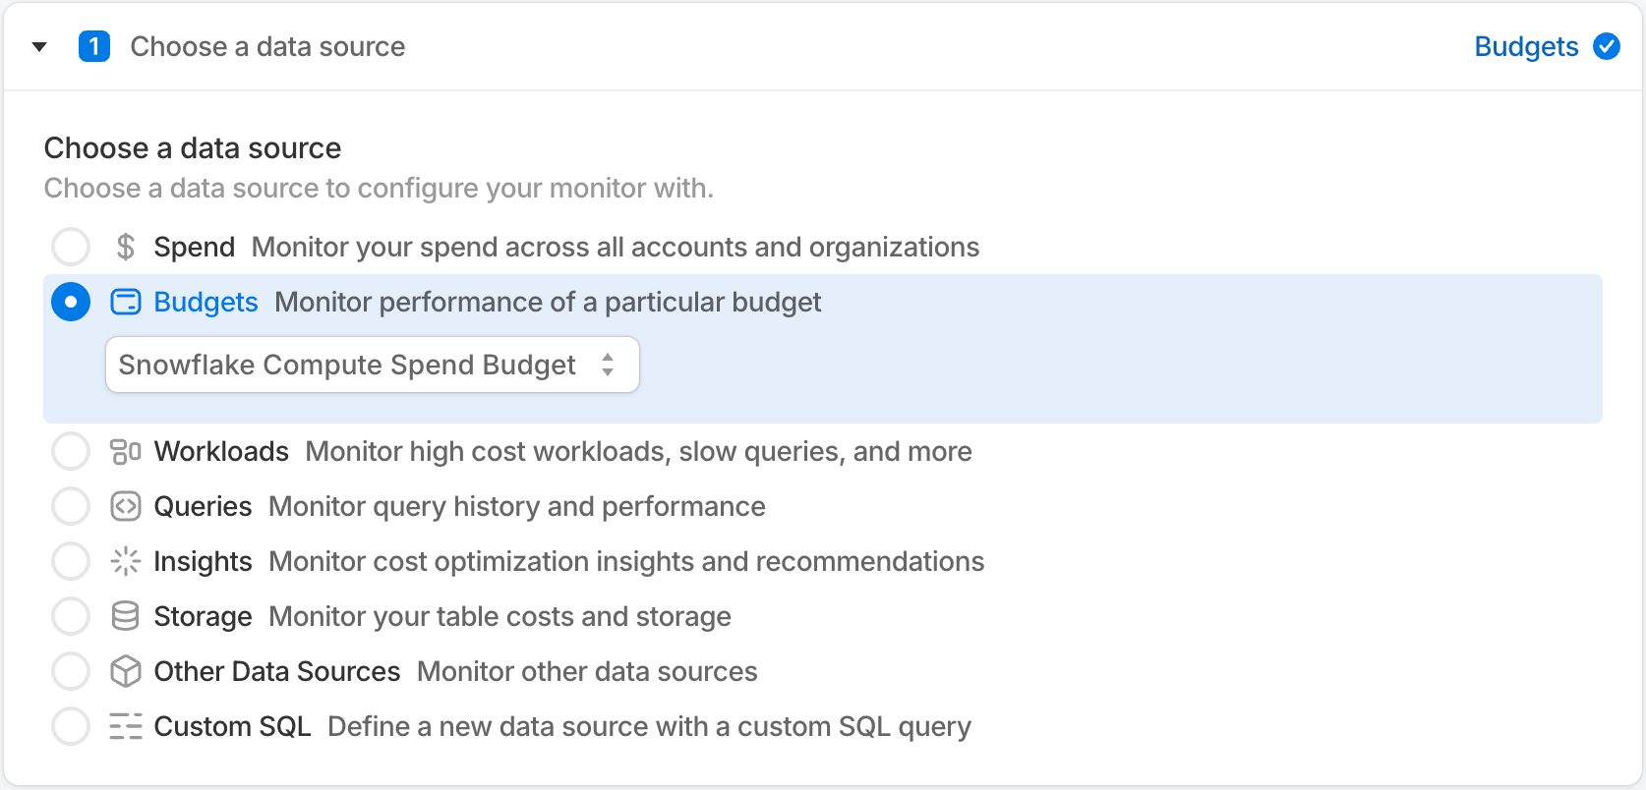Viewport: 1646px width, 790px height.
Task: Collapse the Choose a data source section
Action: (x=39, y=46)
